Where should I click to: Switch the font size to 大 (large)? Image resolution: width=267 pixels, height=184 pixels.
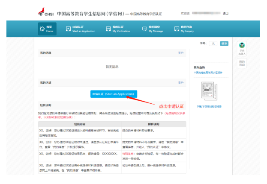213,44
